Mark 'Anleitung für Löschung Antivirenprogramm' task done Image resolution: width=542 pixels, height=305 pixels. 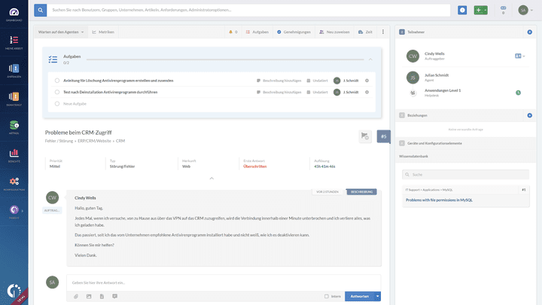(57, 80)
